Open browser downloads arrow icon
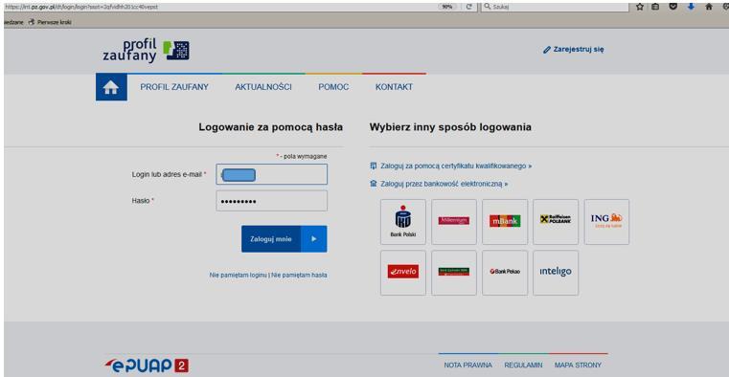The image size is (729, 377). (691, 7)
